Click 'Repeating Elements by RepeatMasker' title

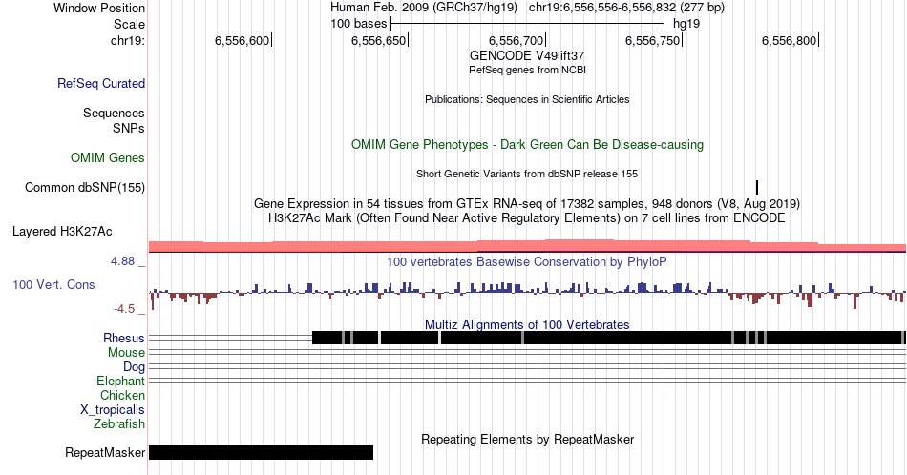coord(527,439)
